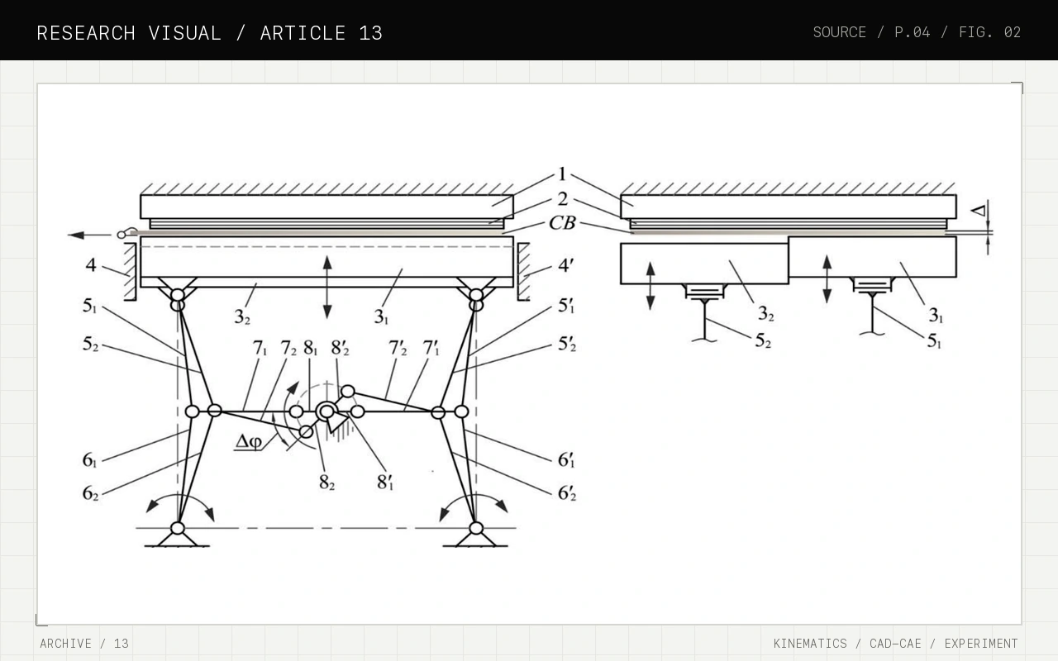1058x661 pixels.
Task: Click the 3₁ label in the left mechanism diagram
Action: [381, 316]
